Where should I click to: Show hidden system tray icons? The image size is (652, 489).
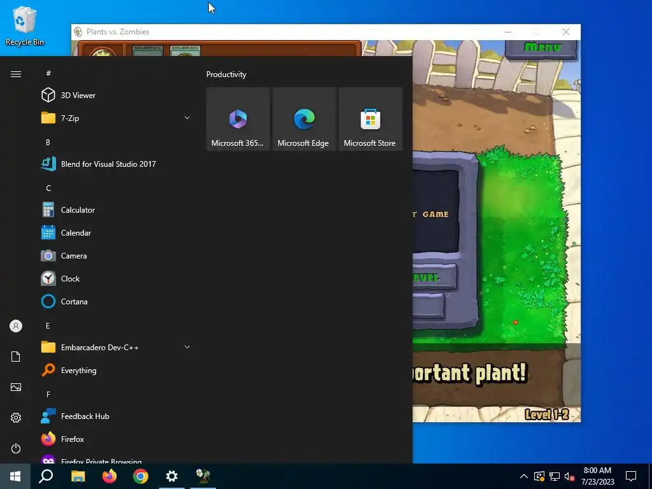[x=524, y=476]
